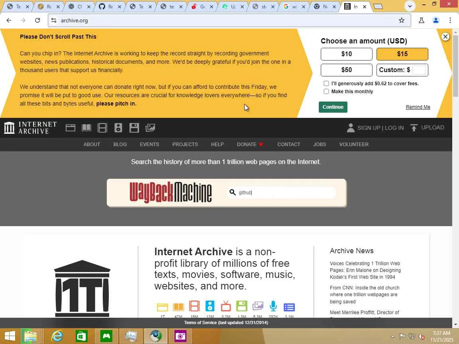
Task: Click the blue list collections icon (3.1M)
Action: point(289,307)
